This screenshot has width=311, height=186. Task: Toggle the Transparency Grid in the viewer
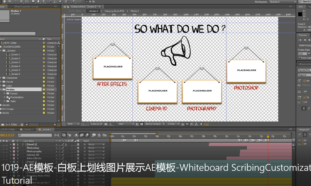[x=142, y=124]
